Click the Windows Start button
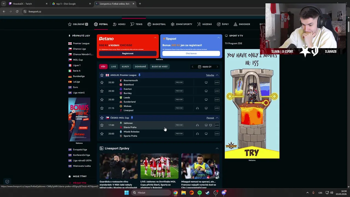 [126, 193]
